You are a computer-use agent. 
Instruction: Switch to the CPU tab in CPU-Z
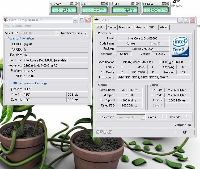(x=99, y=27)
